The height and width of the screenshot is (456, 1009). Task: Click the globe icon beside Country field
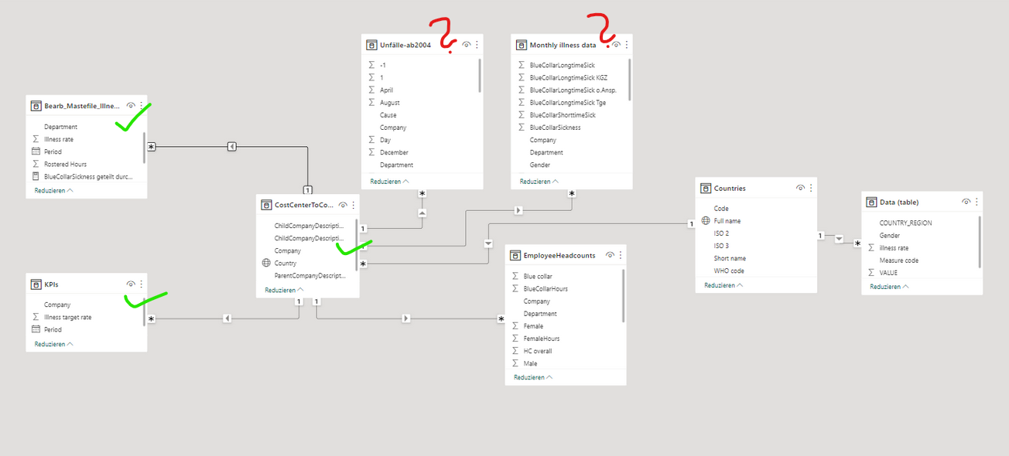[266, 263]
